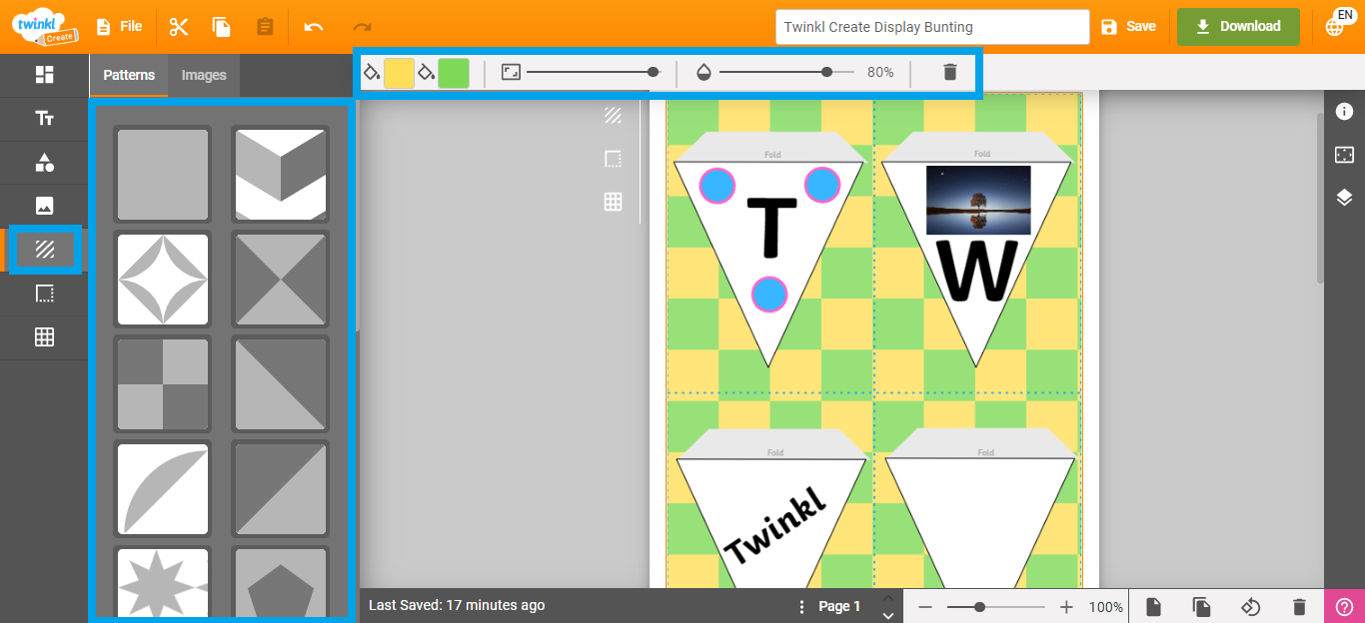Zoom out with the minus button

(925, 607)
